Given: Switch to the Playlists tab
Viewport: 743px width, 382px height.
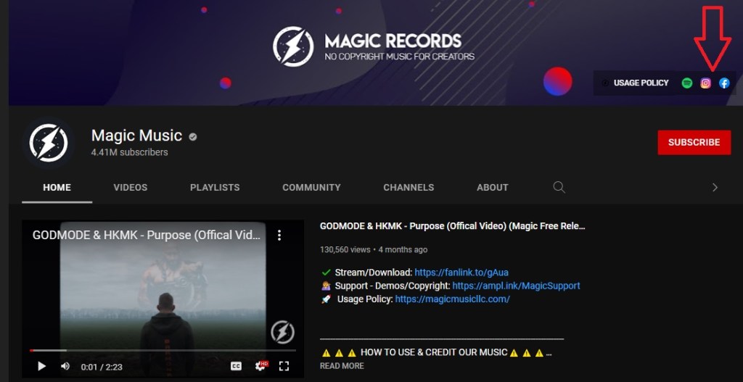Looking at the screenshot, I should (215, 187).
